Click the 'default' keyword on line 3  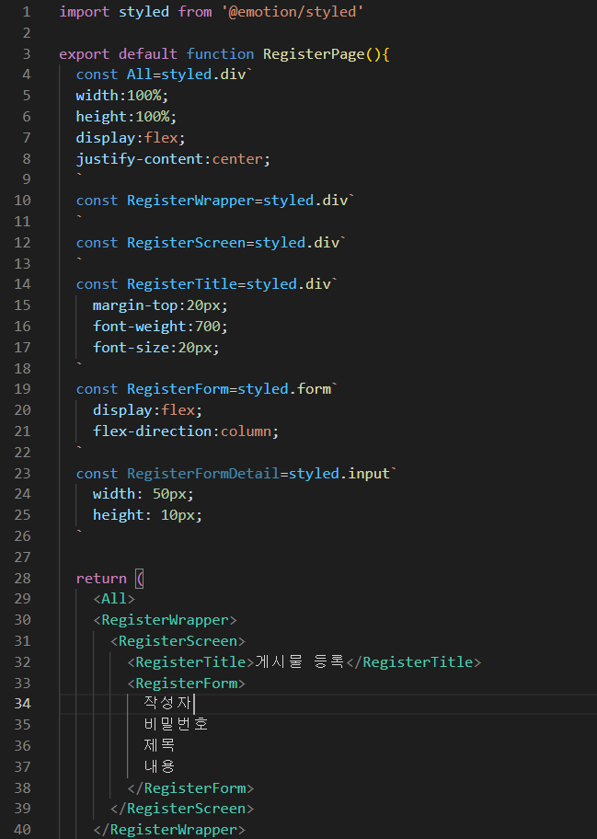tap(148, 54)
